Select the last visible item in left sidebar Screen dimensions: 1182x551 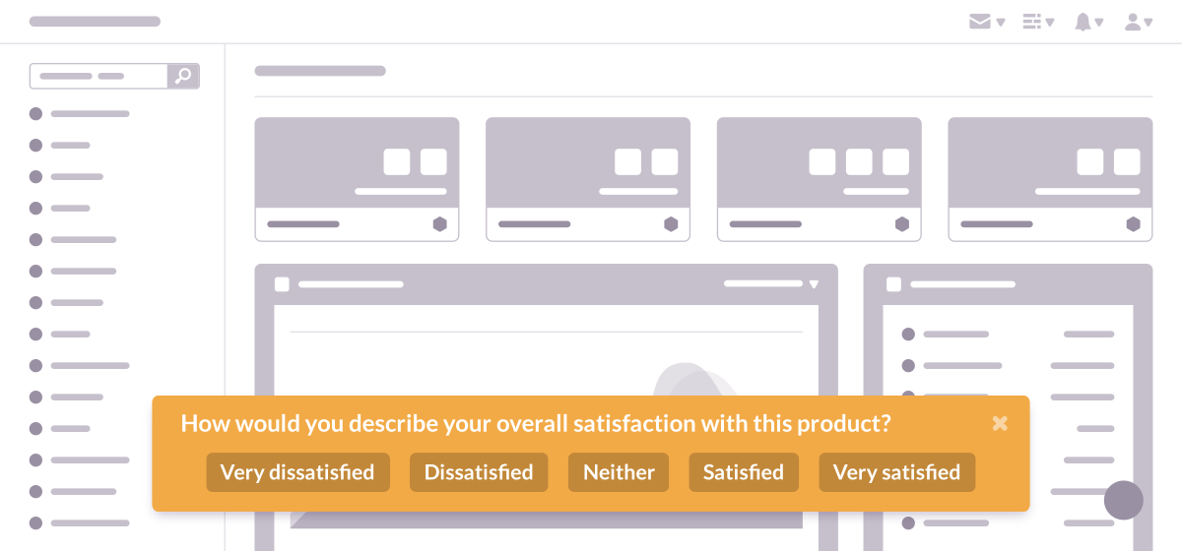coord(80,523)
